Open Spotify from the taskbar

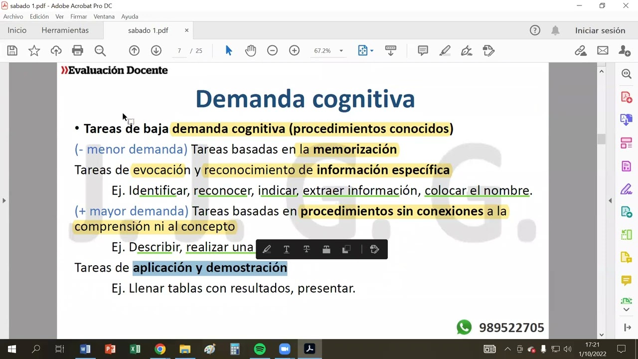(x=260, y=349)
